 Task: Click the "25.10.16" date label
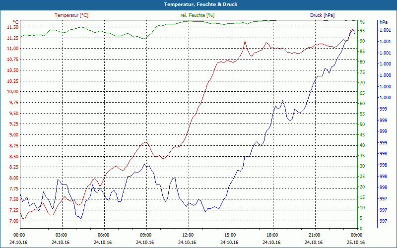(x=356, y=243)
